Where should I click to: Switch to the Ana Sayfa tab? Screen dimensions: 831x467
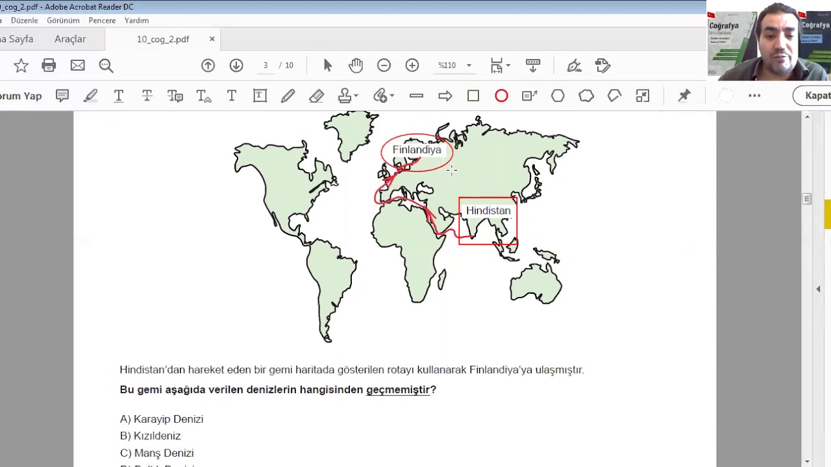click(x=17, y=39)
